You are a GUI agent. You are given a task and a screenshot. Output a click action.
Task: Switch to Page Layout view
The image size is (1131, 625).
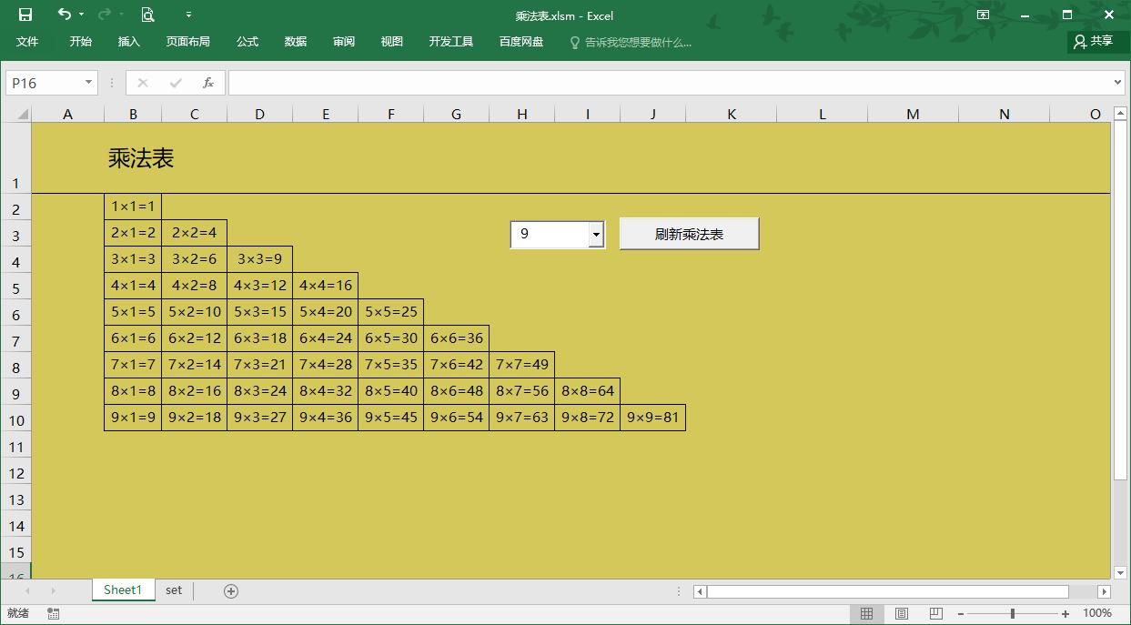tap(901, 614)
